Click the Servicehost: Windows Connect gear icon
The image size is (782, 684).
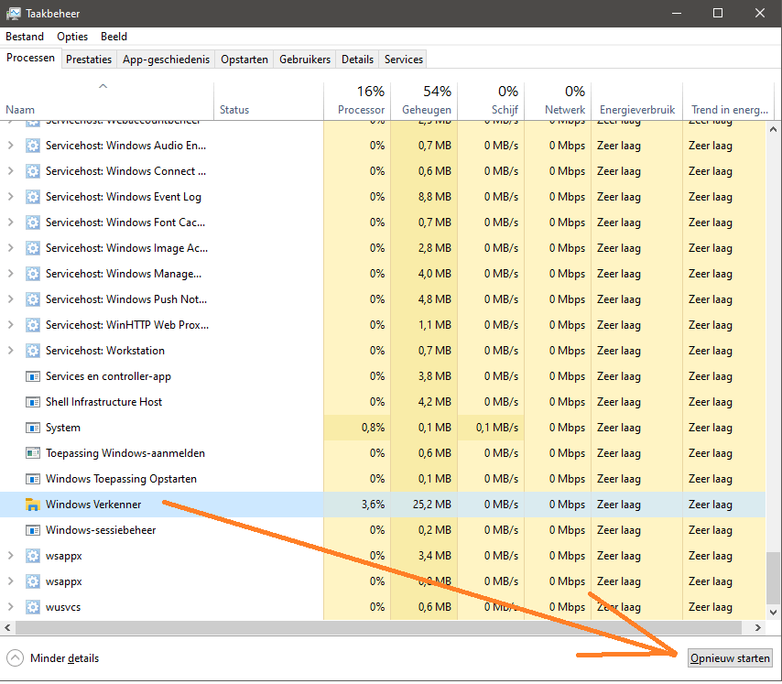click(x=32, y=171)
